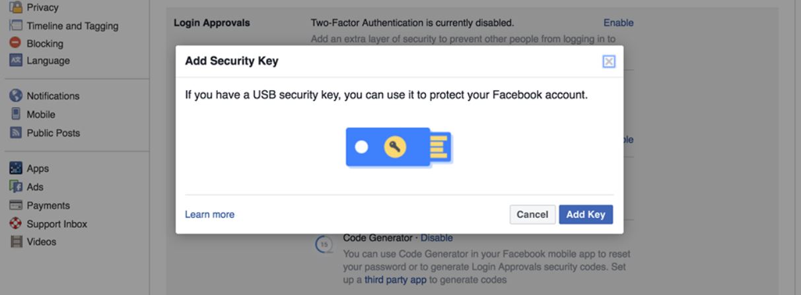Click the Timeline and Tagging icon

point(15,26)
